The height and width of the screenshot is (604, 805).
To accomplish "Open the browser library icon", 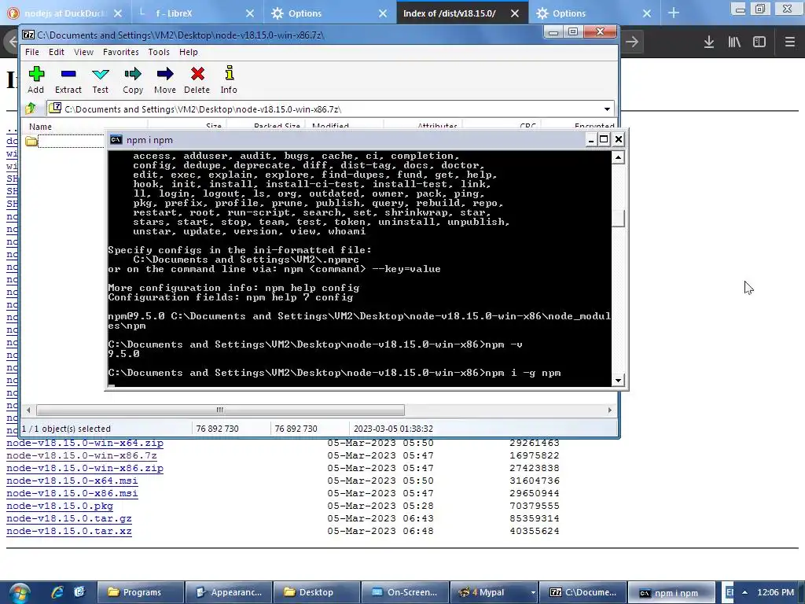I will (x=734, y=42).
